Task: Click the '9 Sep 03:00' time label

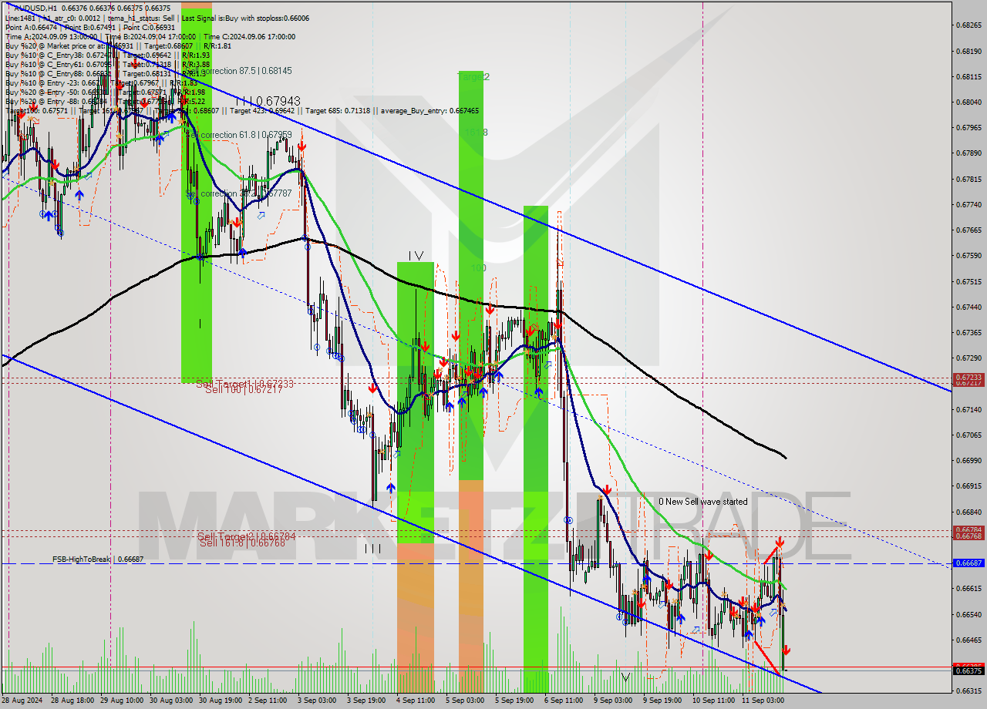Action: click(x=612, y=701)
